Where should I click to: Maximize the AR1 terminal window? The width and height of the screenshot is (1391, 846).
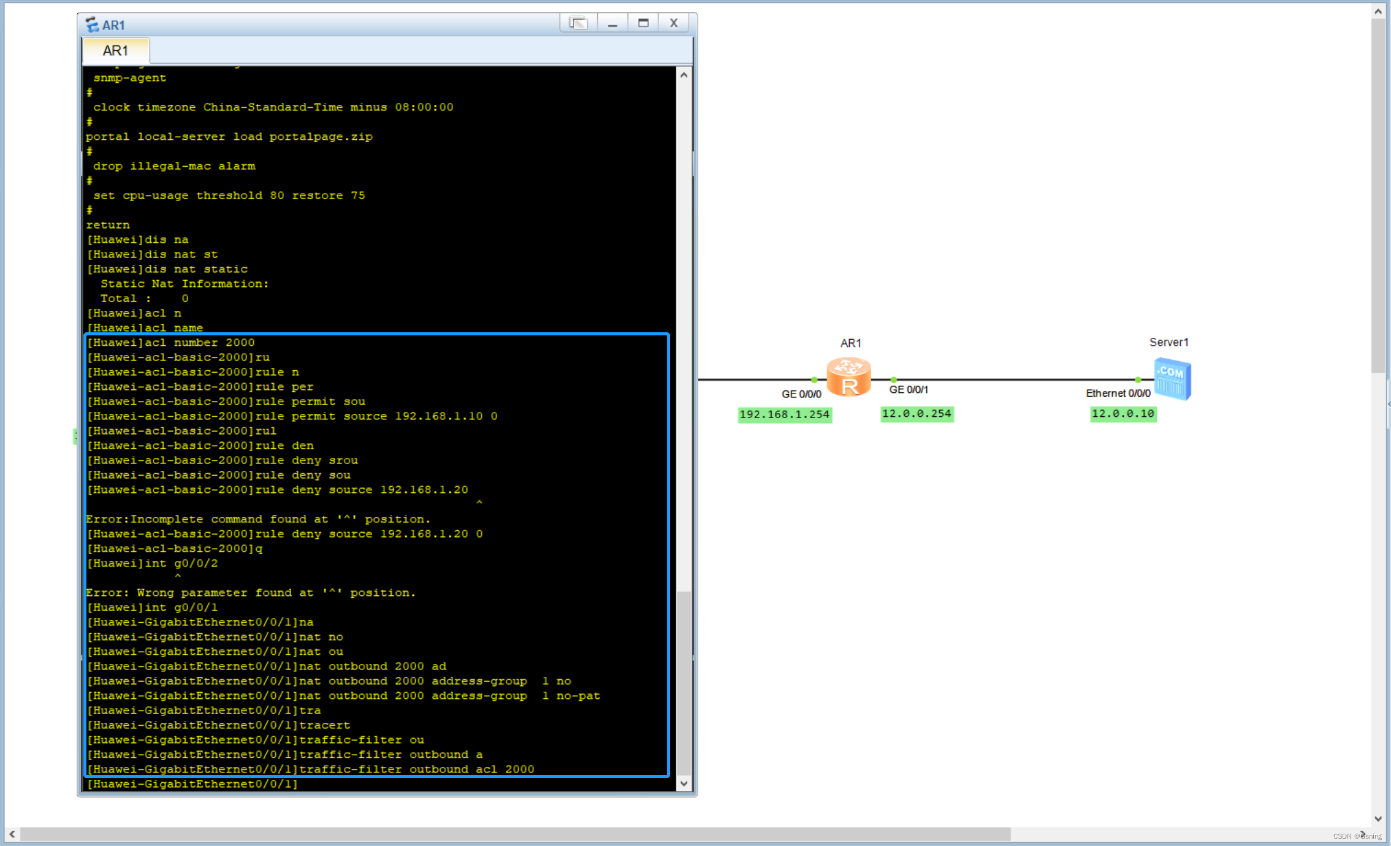(643, 23)
